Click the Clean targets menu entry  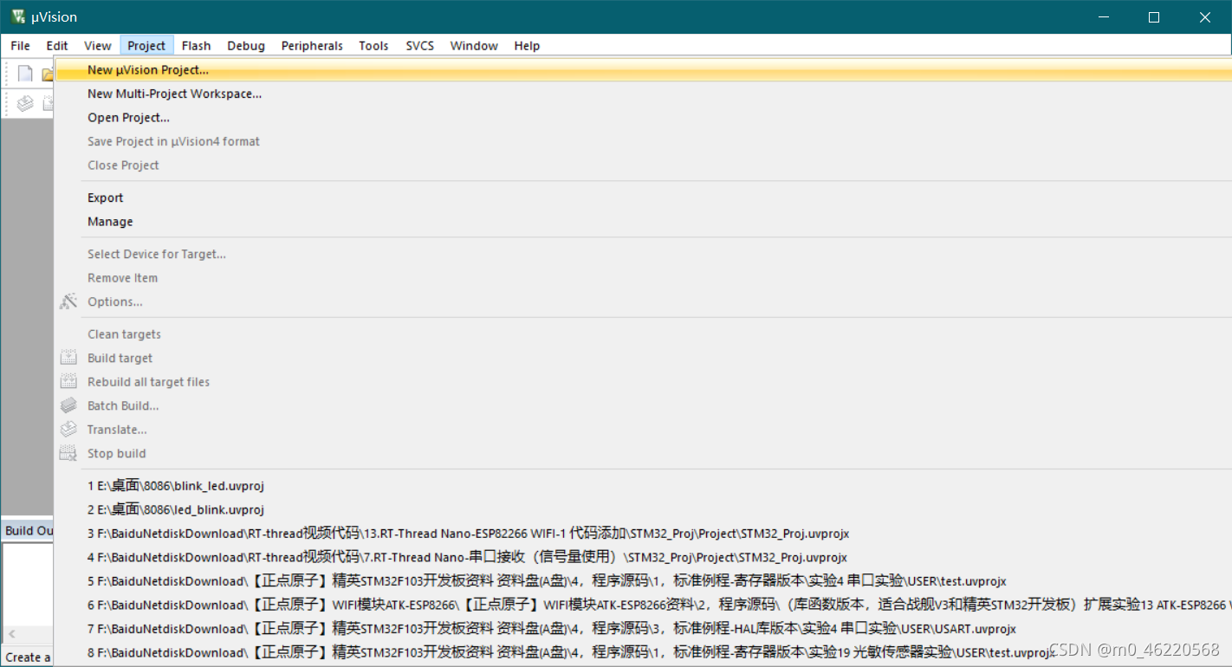pyautogui.click(x=643, y=334)
